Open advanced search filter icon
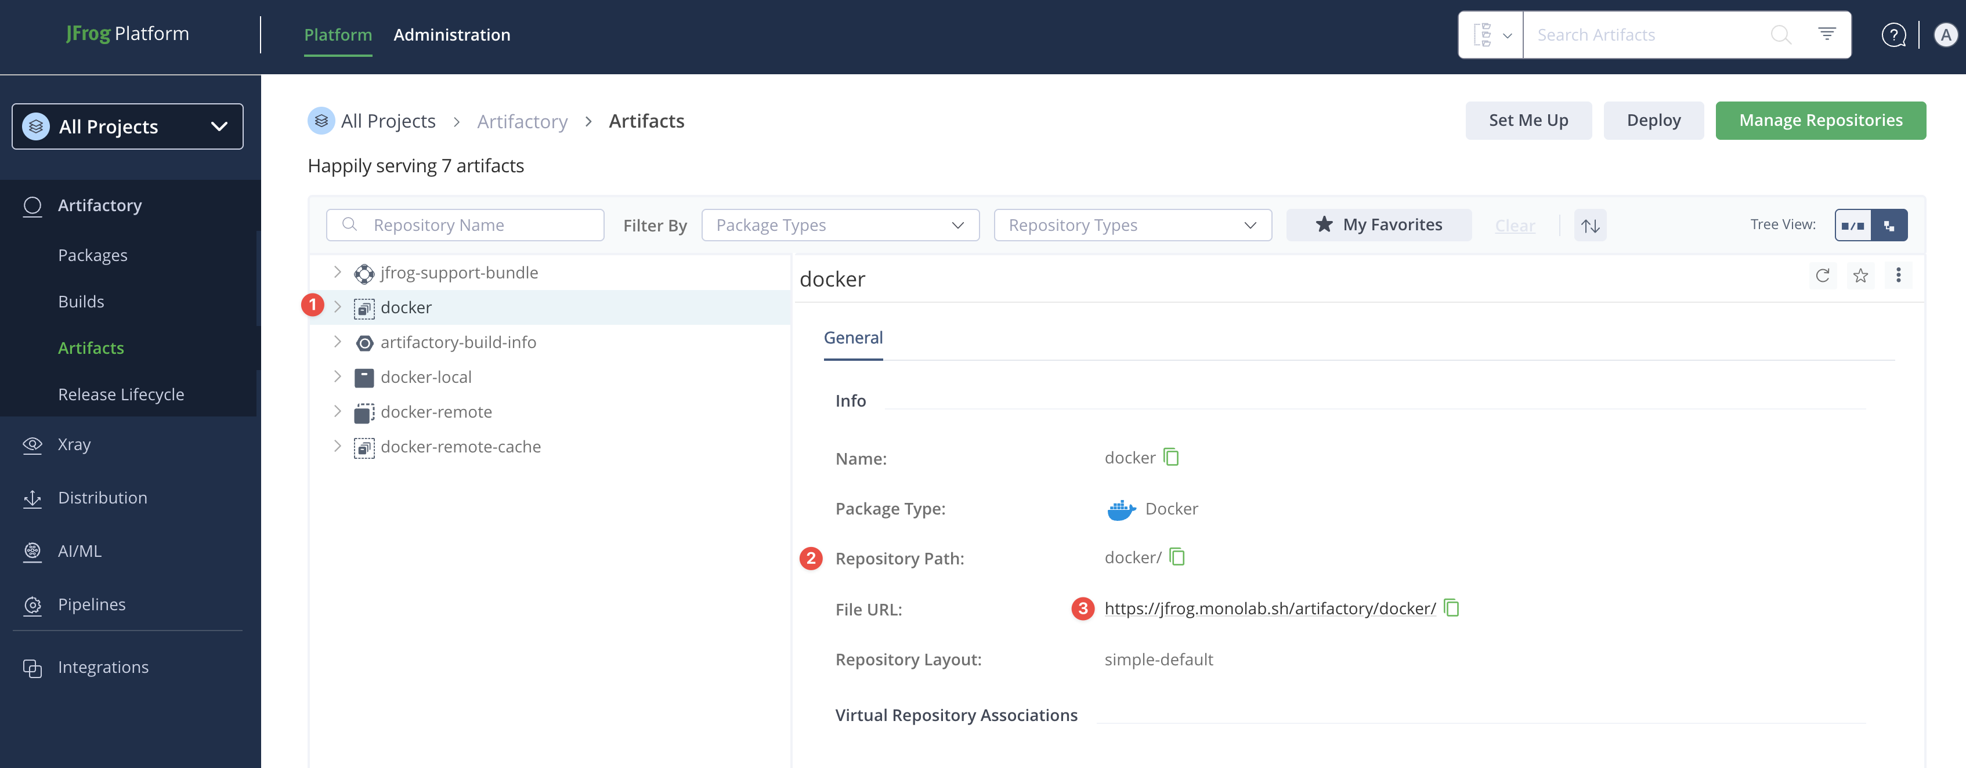The image size is (1966, 768). pos(1826,34)
